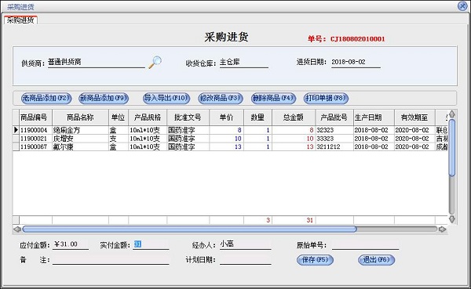
Task: Click 删除商品 (F4) button
Action: coord(273,98)
